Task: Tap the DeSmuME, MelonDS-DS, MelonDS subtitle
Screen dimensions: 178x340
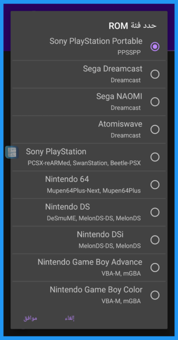Action: point(94,218)
